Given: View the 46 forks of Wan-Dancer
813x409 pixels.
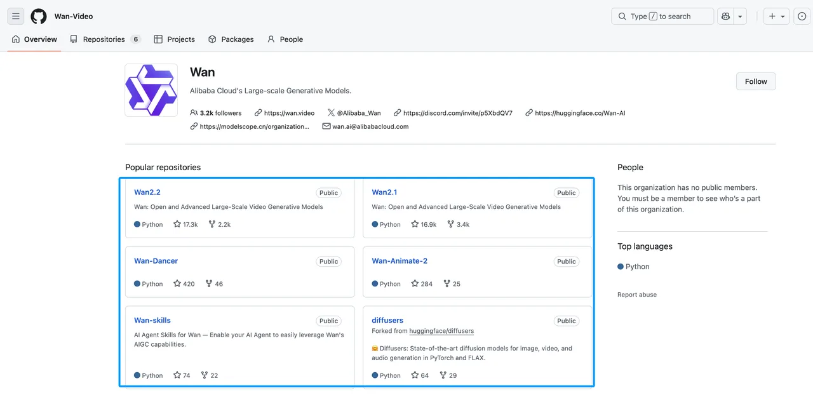Looking at the screenshot, I should point(215,284).
